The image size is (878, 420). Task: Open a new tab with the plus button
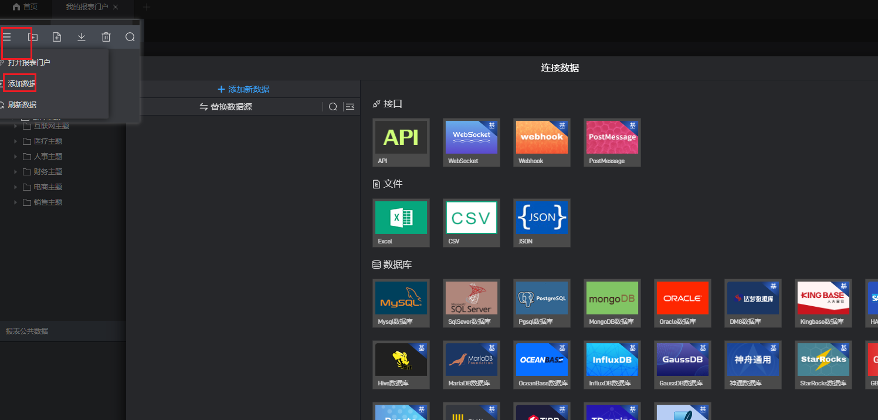click(146, 7)
